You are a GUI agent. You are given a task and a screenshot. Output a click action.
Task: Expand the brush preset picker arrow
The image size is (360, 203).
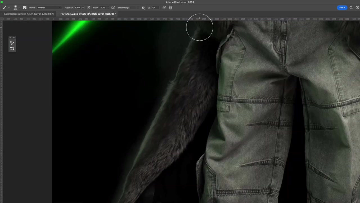[19, 8]
